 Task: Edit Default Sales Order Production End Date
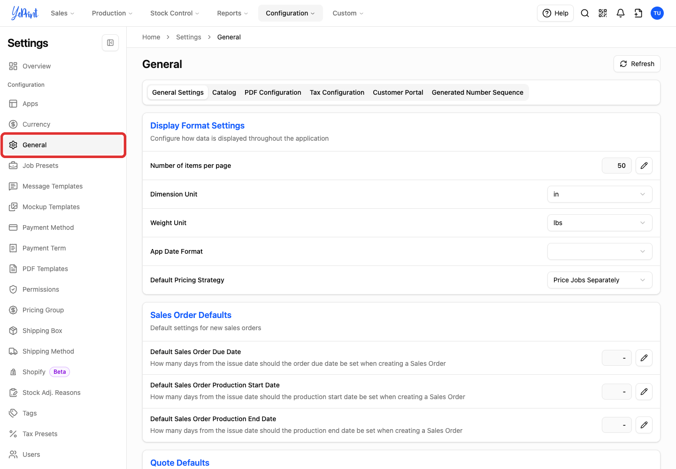(644, 425)
